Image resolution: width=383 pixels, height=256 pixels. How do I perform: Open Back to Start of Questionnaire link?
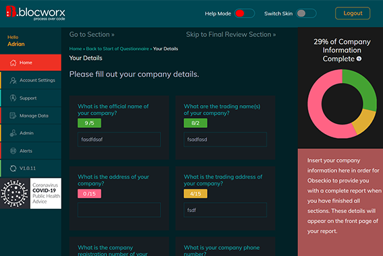(117, 49)
